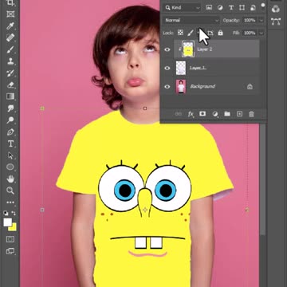Screen dimensions: 287x287
Task: Select the Pen tool
Action: coord(10,132)
